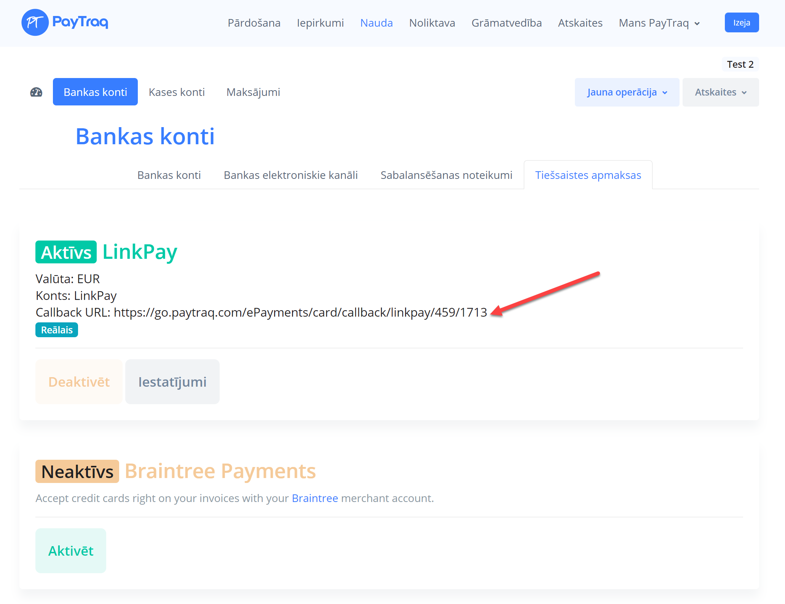Click the Izeja logout button
785x604 pixels.
[741, 23]
